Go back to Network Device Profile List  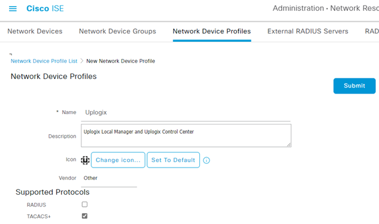coord(44,61)
